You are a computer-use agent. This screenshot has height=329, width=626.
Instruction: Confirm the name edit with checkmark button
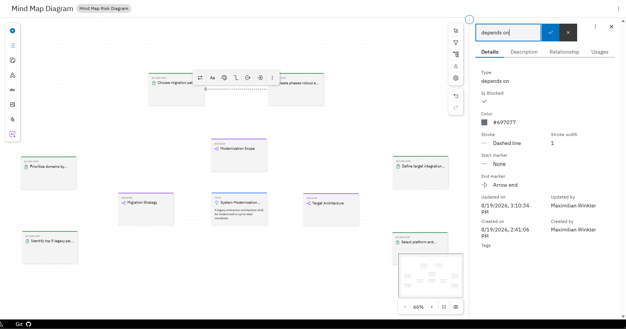pos(551,33)
